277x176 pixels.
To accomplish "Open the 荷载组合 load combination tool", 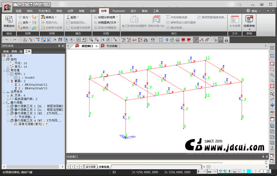I will coord(9,22).
